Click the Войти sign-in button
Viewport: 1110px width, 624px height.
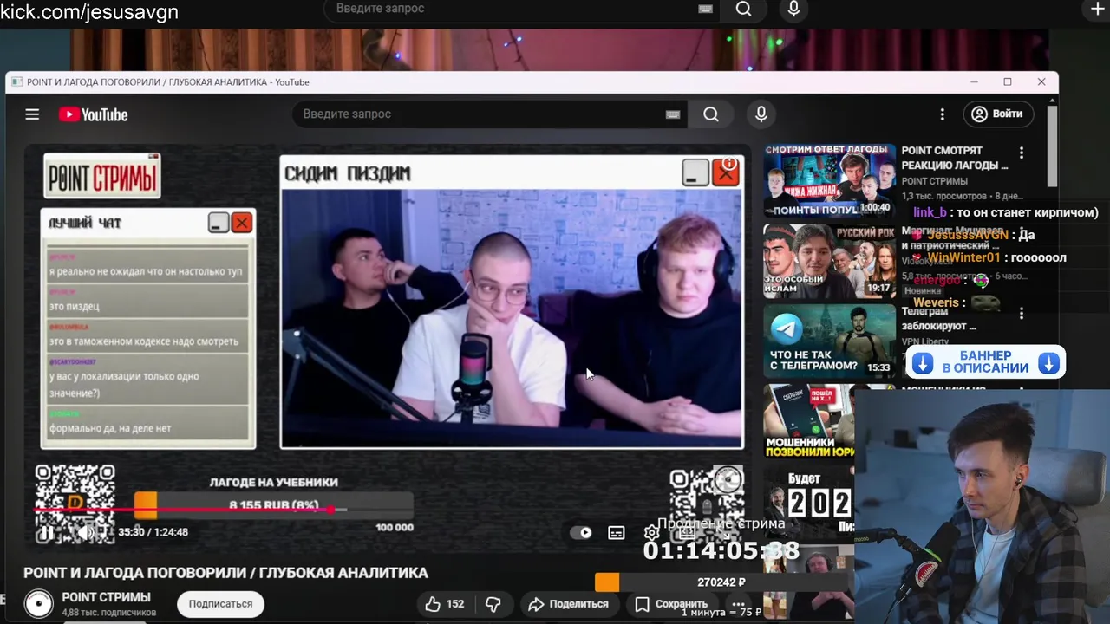[x=997, y=114]
